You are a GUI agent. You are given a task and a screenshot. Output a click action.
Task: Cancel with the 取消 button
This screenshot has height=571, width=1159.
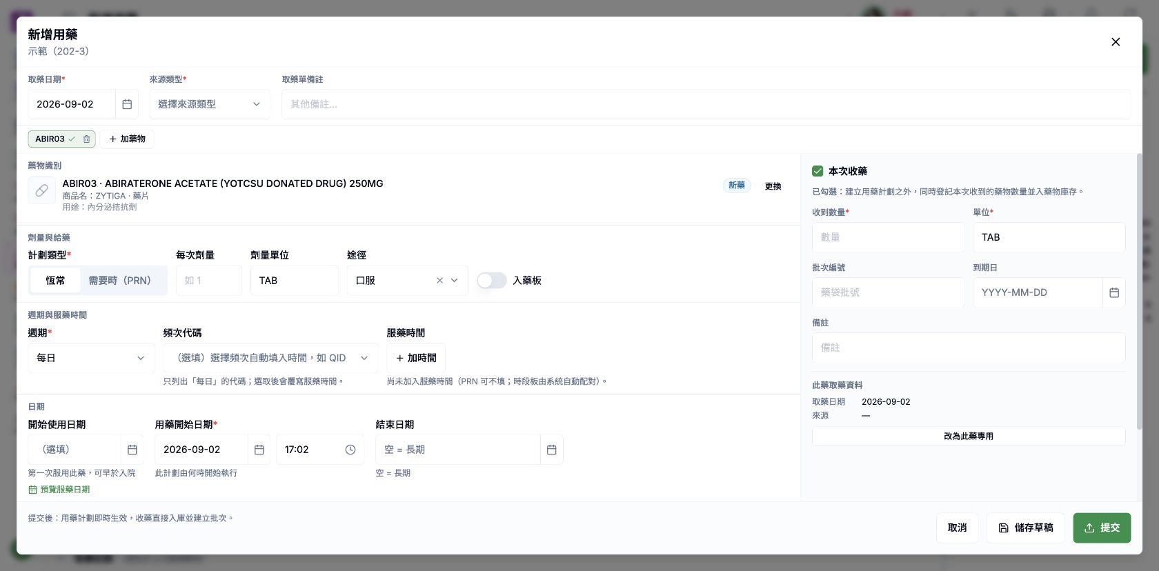click(x=957, y=528)
